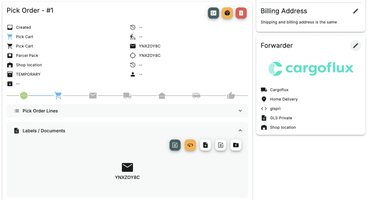Edit the Forwarder with pencil icon
Screen dimensions: 370x200
pyautogui.click(x=356, y=45)
